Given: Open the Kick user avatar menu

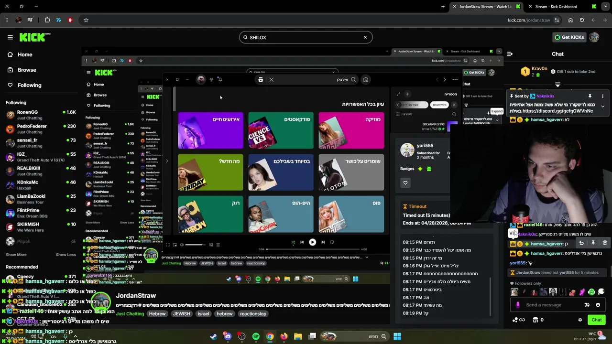Looking at the screenshot, I should tap(594, 37).
